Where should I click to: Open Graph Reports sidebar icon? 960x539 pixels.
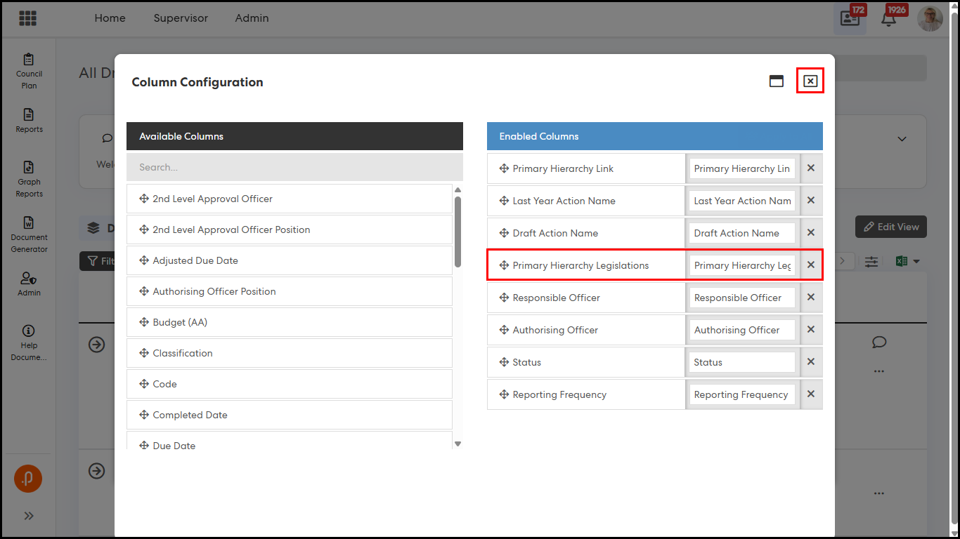29,179
